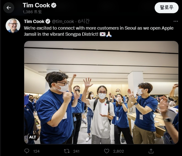Click the verified badge next to tweet author
182x156 pixels.
click(48, 21)
